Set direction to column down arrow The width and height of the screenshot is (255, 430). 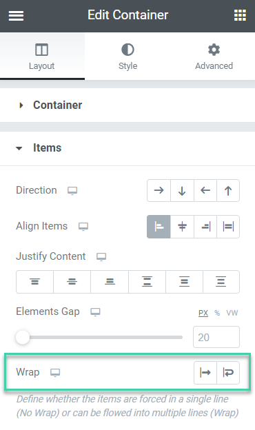(x=182, y=190)
